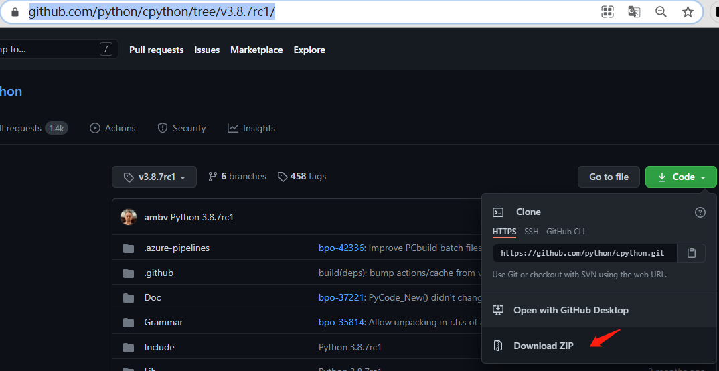
Task: Click the Clone help question mark icon
Action: pyautogui.click(x=700, y=212)
